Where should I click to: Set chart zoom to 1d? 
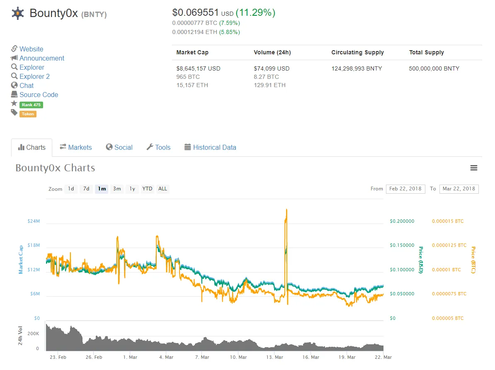pyautogui.click(x=71, y=189)
